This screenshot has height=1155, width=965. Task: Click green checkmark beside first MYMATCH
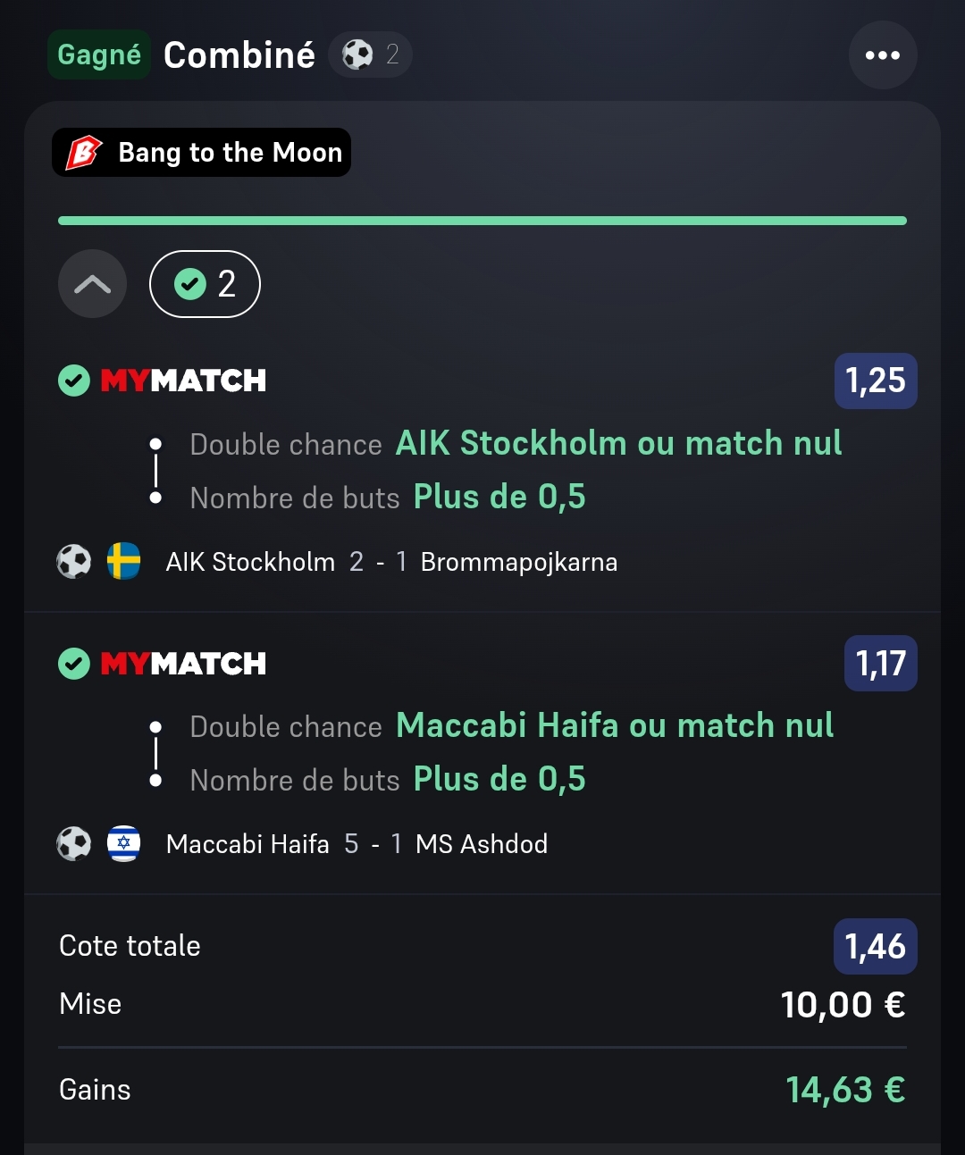pos(74,381)
